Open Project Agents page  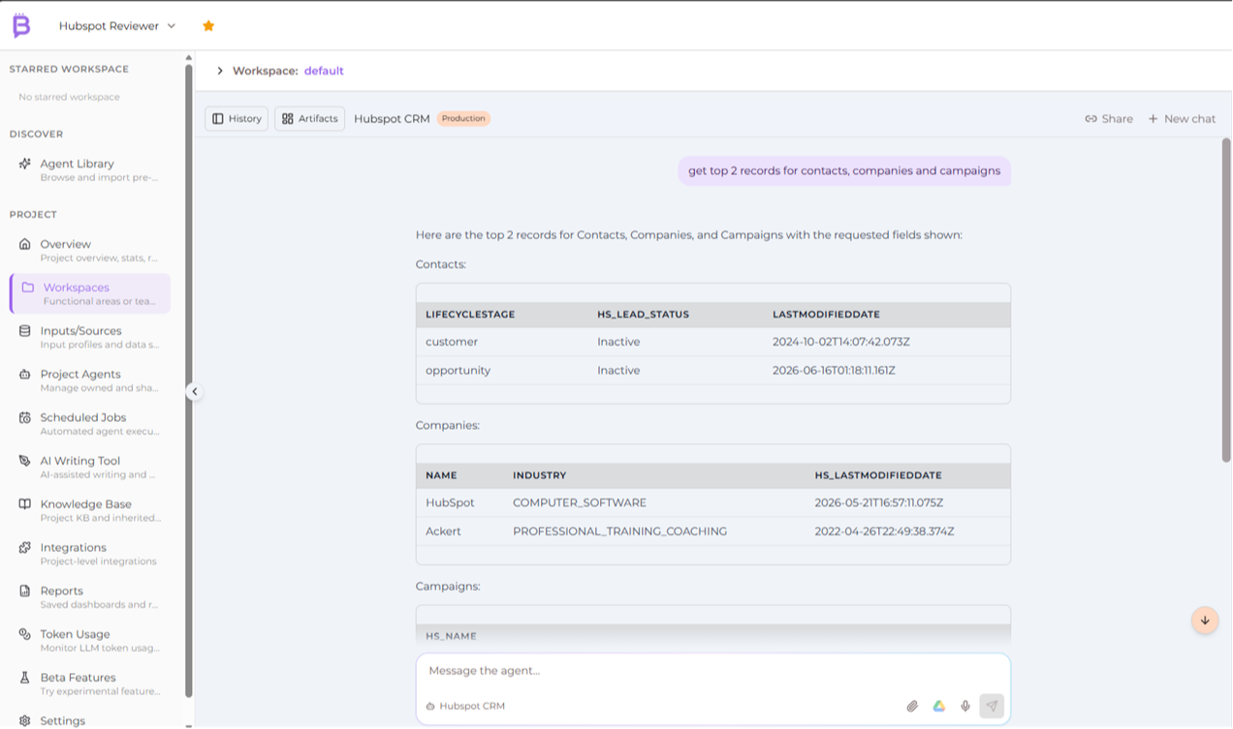pos(92,380)
